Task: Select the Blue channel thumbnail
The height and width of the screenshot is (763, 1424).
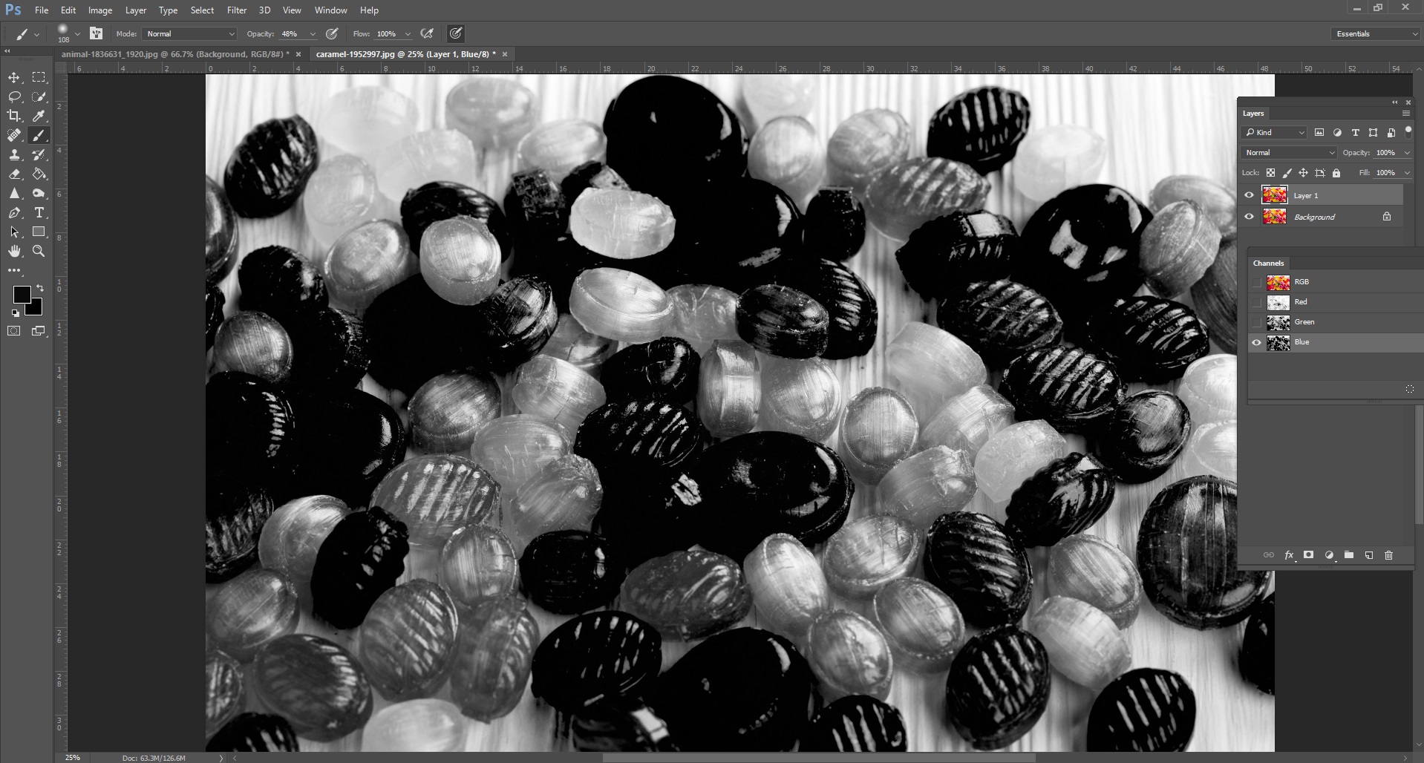Action: [1278, 342]
